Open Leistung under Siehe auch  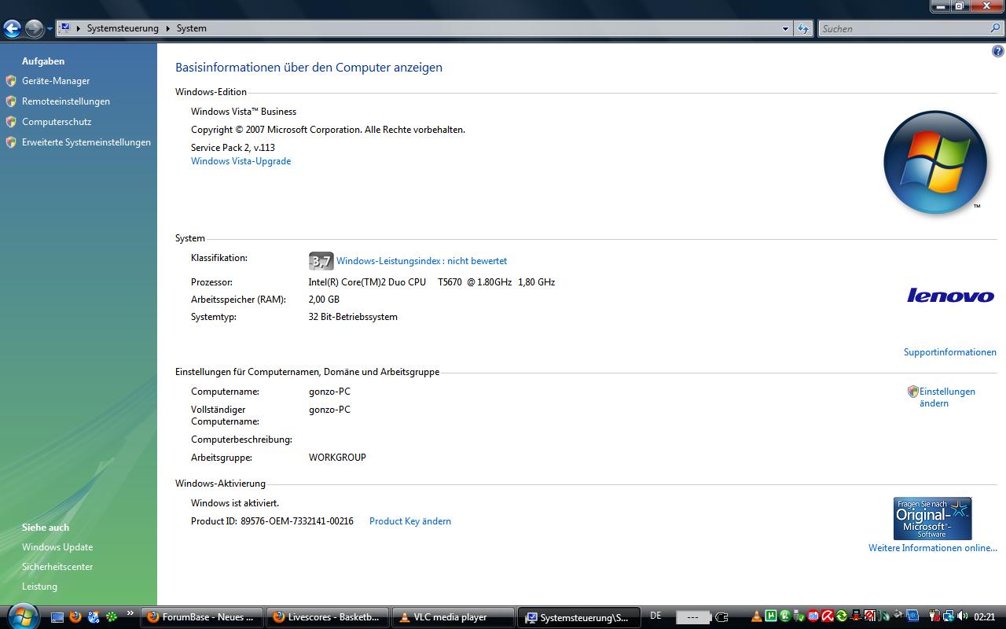pos(39,587)
